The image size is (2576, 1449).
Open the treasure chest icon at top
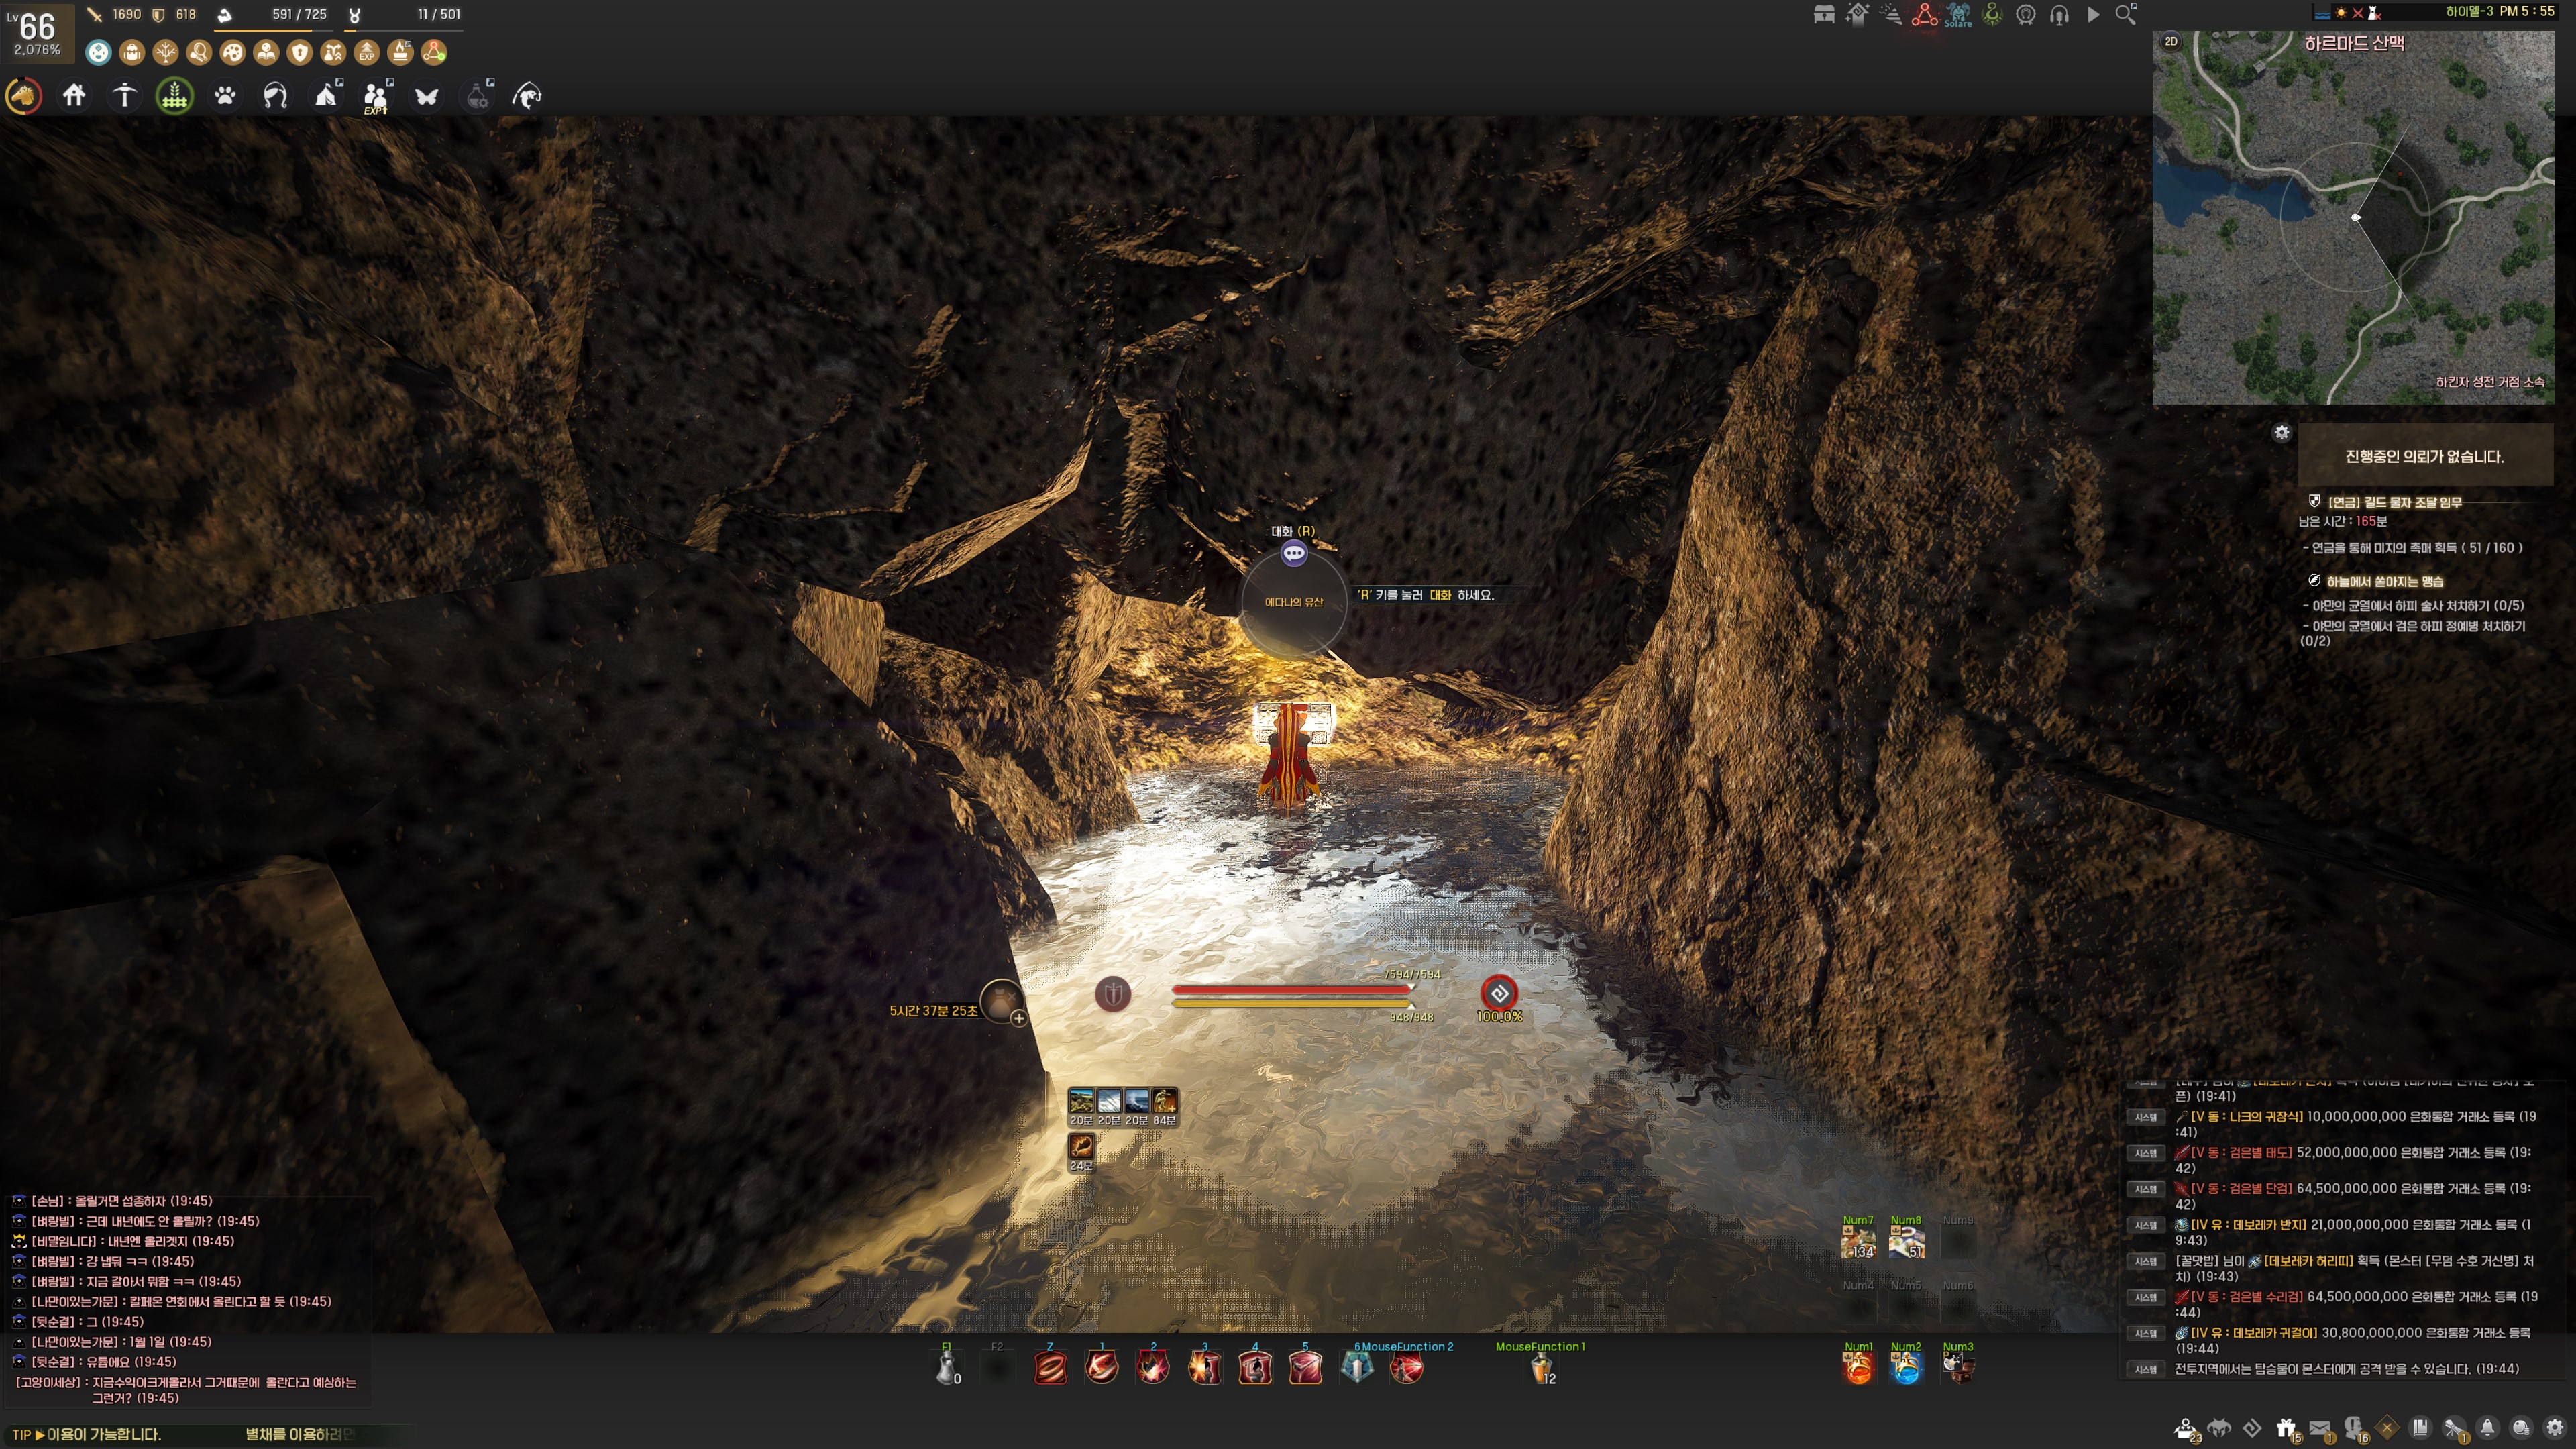pyautogui.click(x=1824, y=14)
